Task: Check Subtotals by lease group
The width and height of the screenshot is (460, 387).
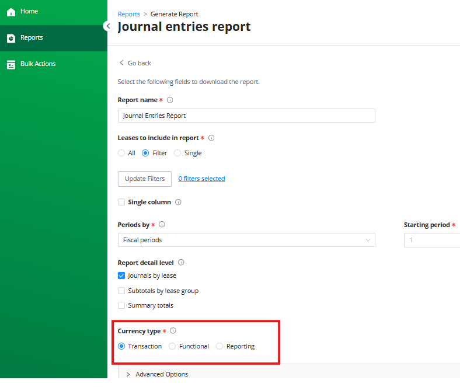Action: coord(121,291)
